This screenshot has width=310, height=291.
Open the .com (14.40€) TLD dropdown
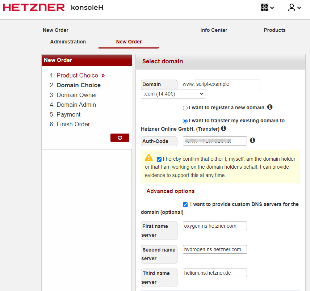[173, 94]
